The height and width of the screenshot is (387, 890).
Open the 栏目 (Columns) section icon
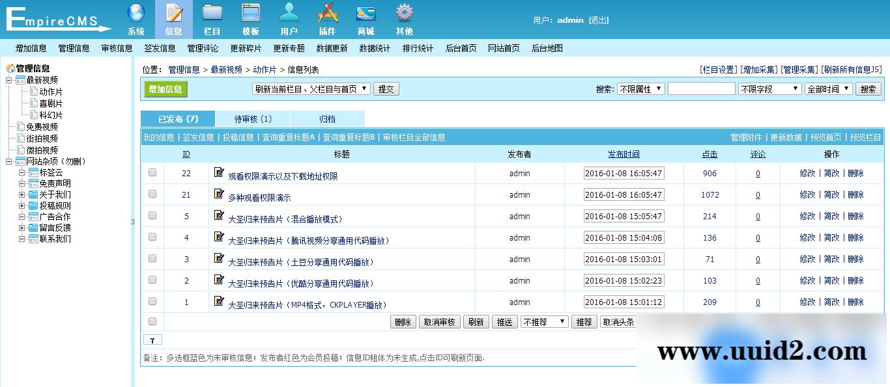212,16
